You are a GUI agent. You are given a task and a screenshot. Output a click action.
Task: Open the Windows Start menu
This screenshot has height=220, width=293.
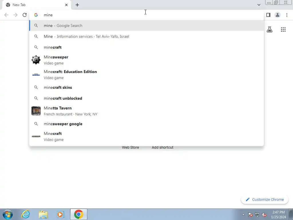8,214
